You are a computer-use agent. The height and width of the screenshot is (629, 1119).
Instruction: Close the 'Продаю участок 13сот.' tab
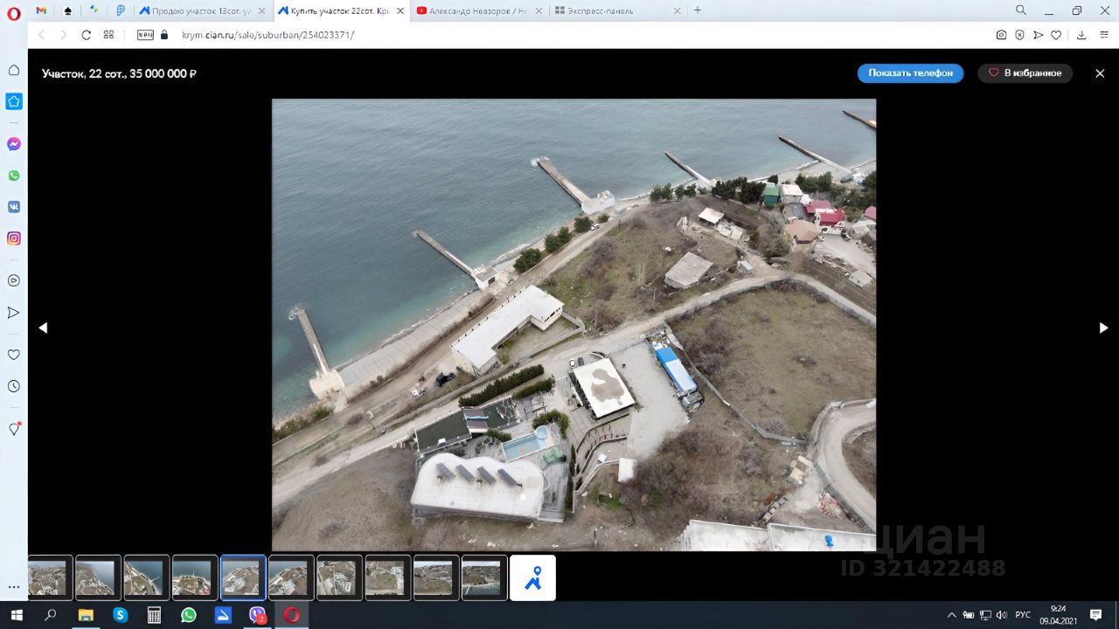click(x=261, y=10)
